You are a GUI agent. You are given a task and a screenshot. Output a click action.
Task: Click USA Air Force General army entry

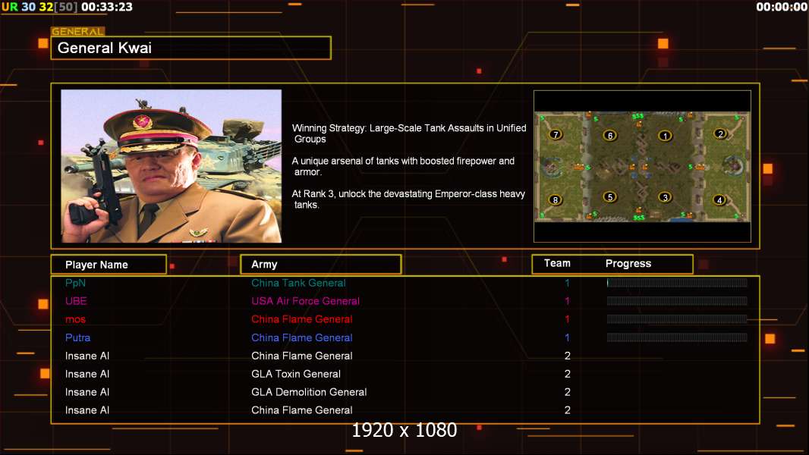[x=305, y=301]
